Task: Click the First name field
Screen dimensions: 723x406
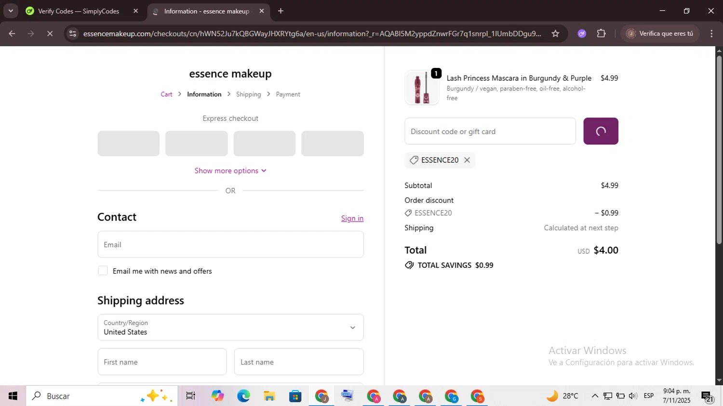Action: pyautogui.click(x=162, y=362)
